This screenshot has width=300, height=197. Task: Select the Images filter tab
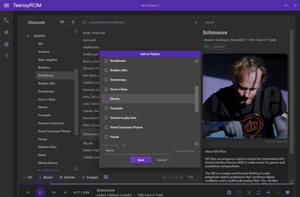coord(90,177)
